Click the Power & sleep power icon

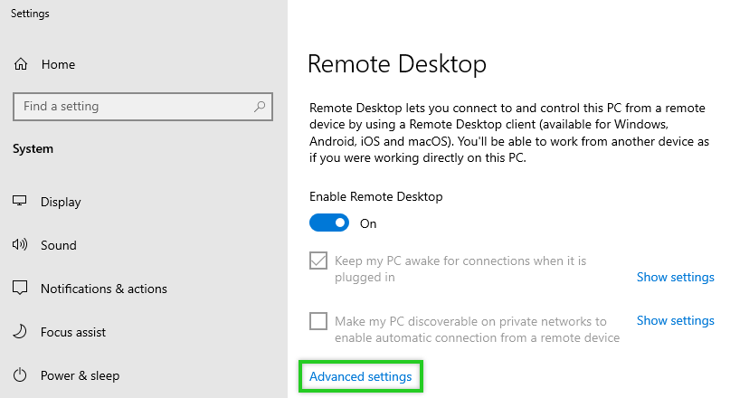pyautogui.click(x=21, y=375)
